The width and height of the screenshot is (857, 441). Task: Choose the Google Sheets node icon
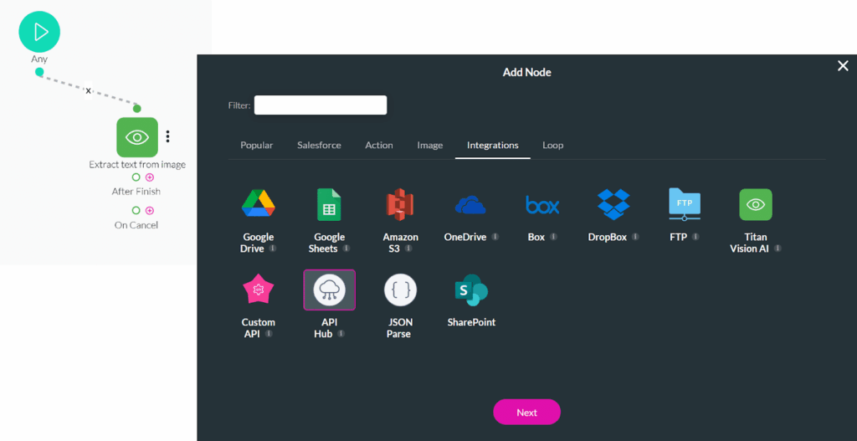[329, 204]
